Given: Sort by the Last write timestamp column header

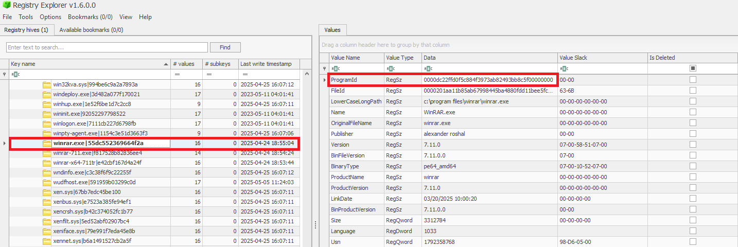Looking at the screenshot, I should (x=266, y=64).
